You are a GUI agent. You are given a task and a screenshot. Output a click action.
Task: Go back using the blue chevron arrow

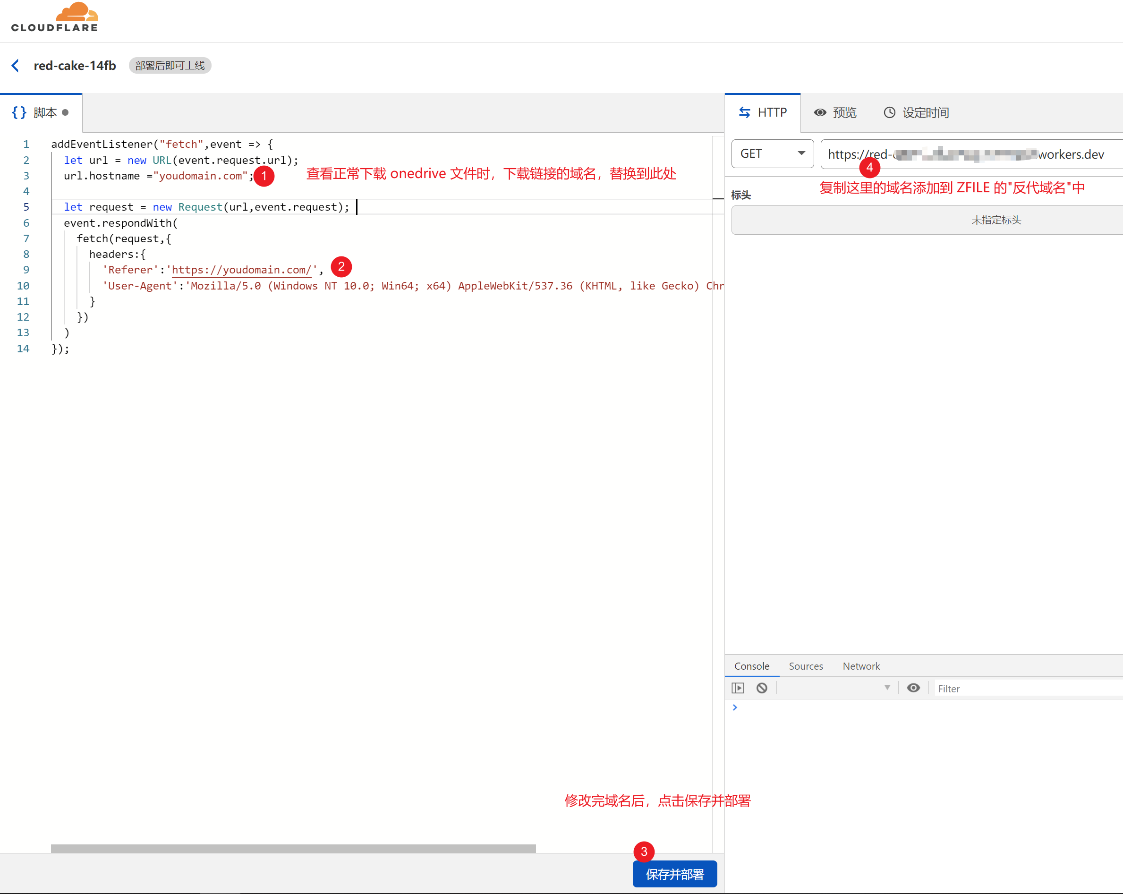point(16,66)
